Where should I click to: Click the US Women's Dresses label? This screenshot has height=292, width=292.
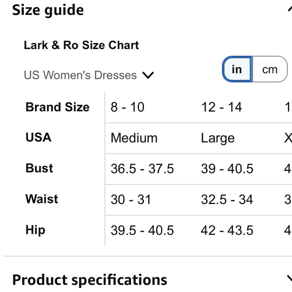pyautogui.click(x=80, y=75)
